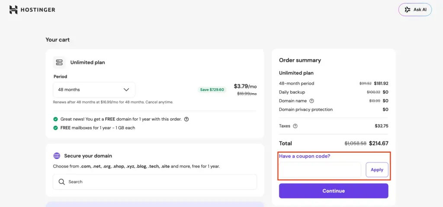Apply the coupon code
Image resolution: width=443 pixels, height=207 pixels.
point(377,170)
